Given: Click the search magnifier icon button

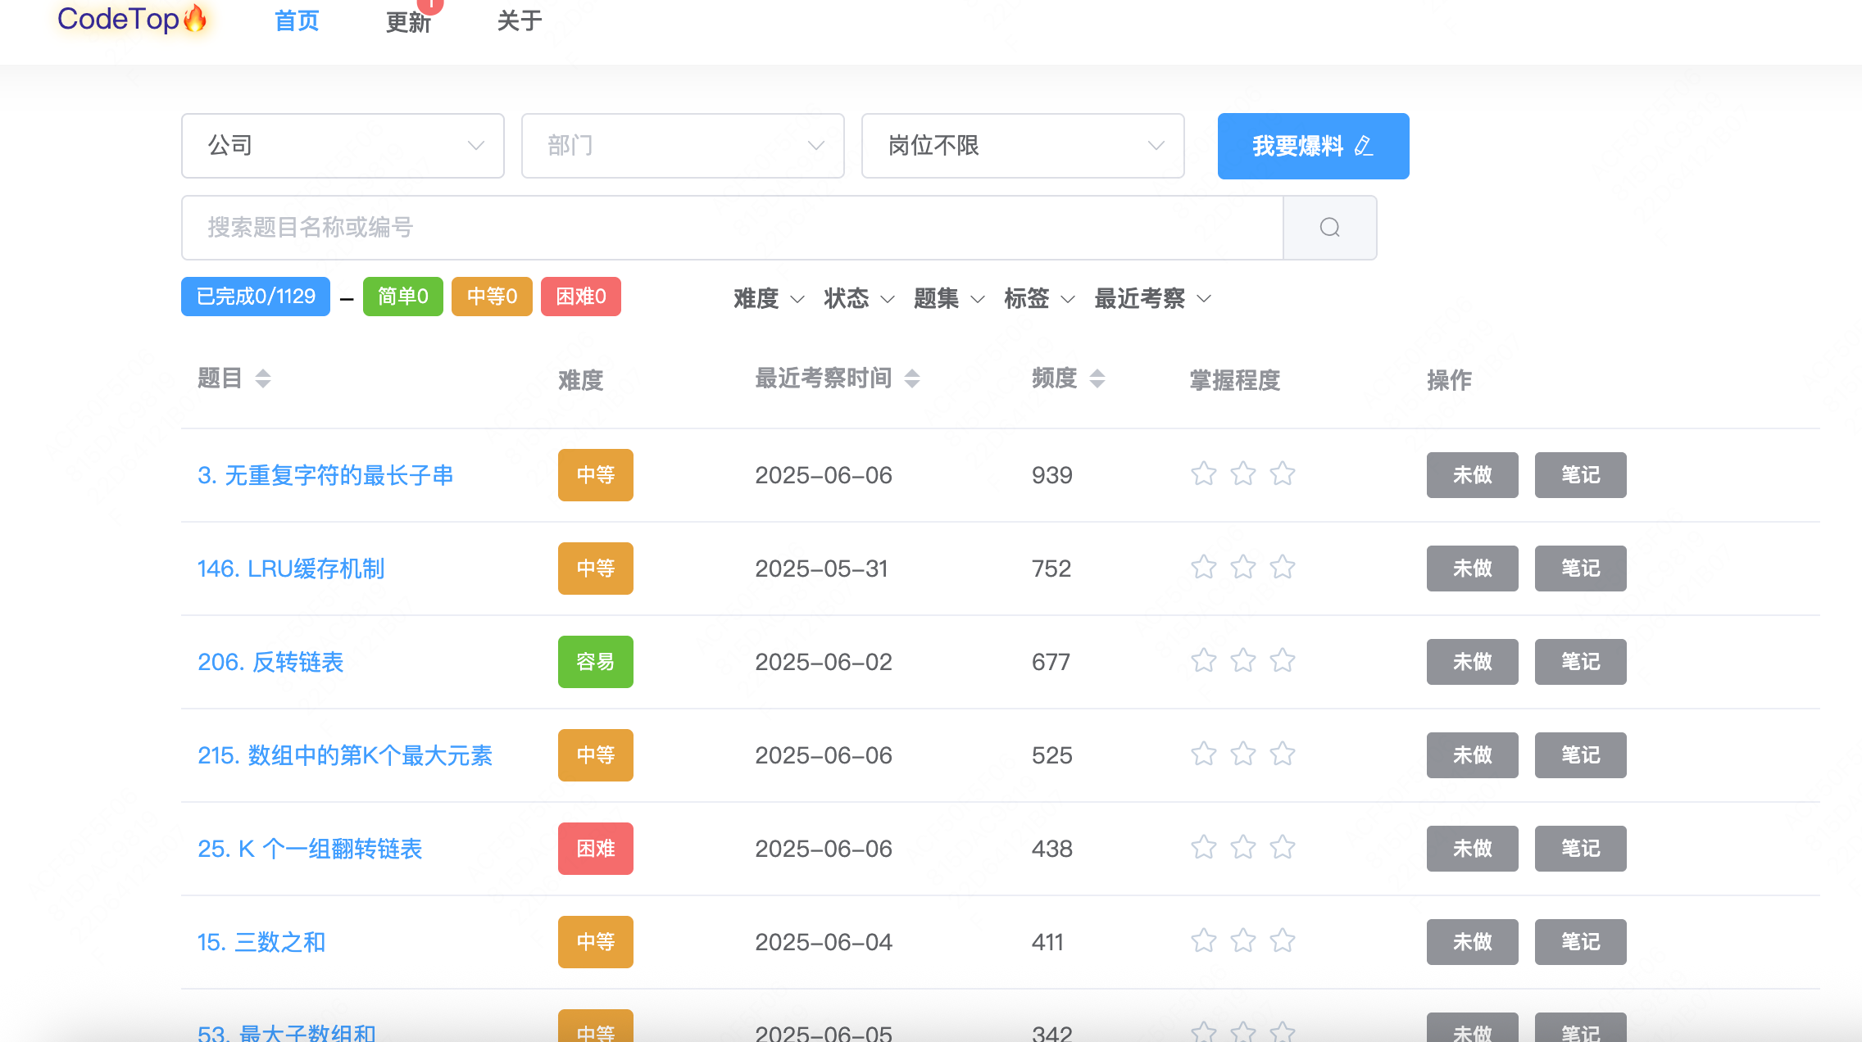Looking at the screenshot, I should (x=1329, y=228).
